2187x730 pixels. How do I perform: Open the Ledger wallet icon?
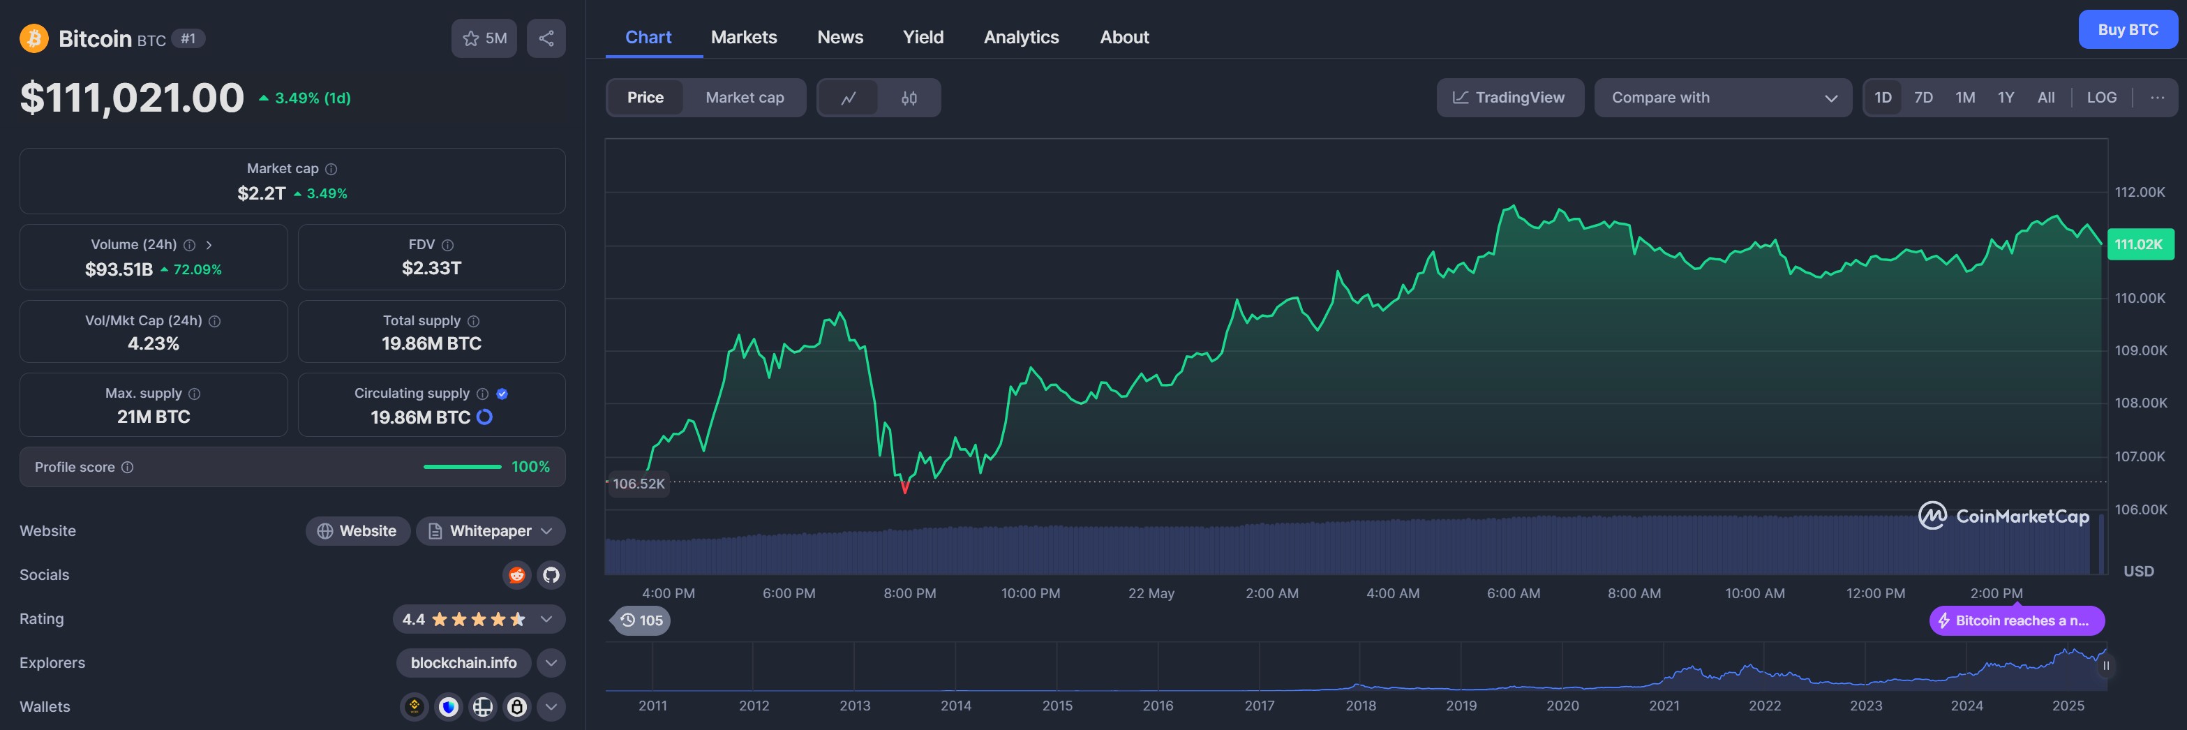click(x=483, y=706)
